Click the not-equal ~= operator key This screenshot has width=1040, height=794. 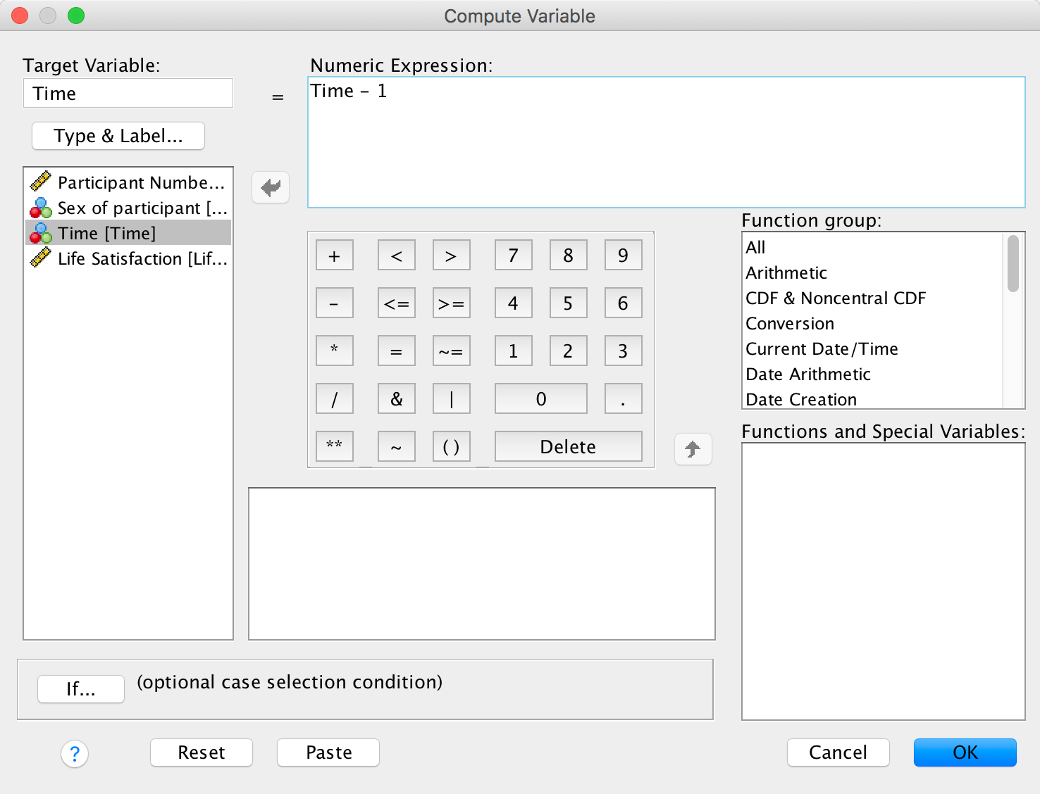pos(451,351)
